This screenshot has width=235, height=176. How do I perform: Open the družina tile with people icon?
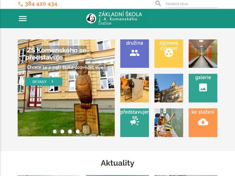(x=134, y=54)
